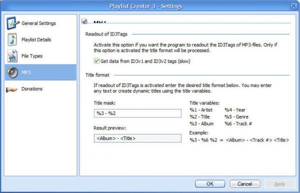This screenshot has height=193, width=300.
Task: Click the General Settings checklist icon
Action: click(13, 23)
